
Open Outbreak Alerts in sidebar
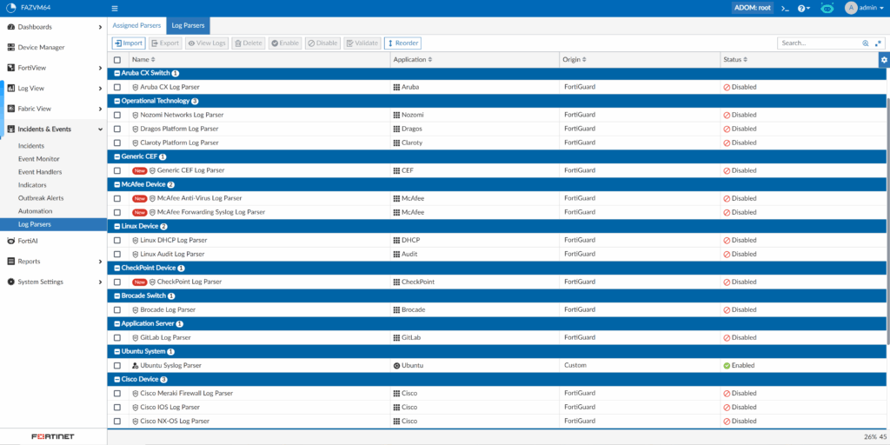coord(41,198)
